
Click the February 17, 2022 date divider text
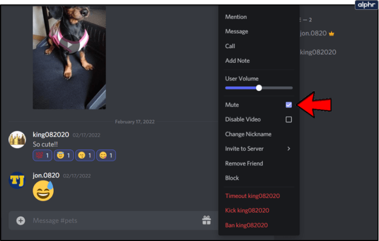click(x=135, y=122)
